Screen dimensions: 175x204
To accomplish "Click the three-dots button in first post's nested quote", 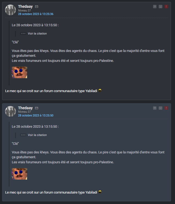I will [x=23, y=33].
